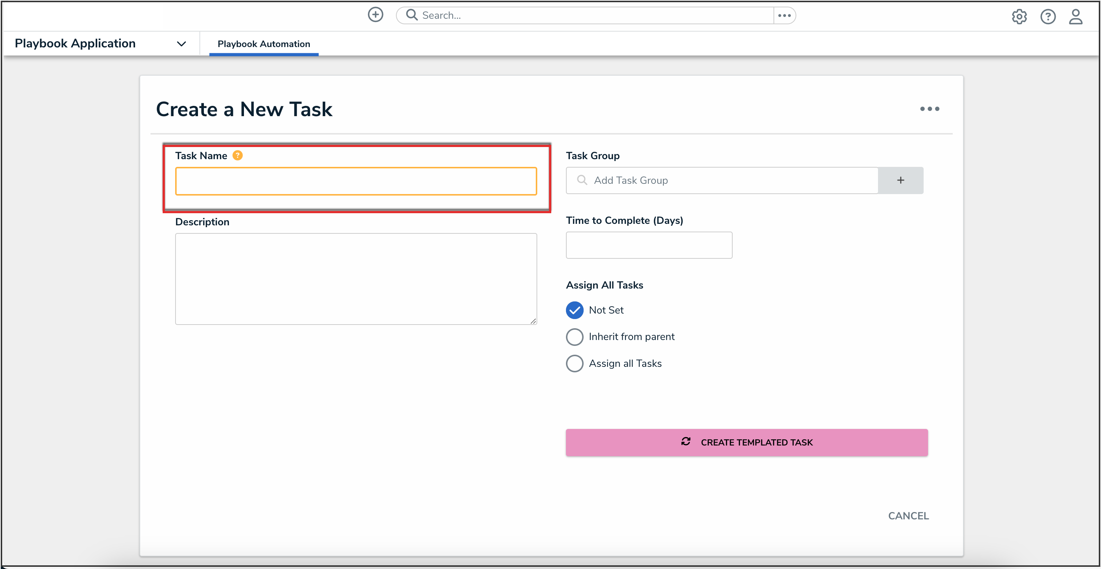The height and width of the screenshot is (569, 1101).
Task: Click into the Task Name field
Action: pyautogui.click(x=355, y=182)
